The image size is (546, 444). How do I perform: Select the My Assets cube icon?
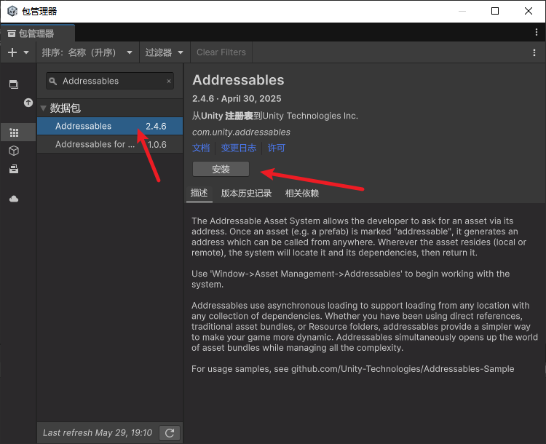[x=14, y=151]
